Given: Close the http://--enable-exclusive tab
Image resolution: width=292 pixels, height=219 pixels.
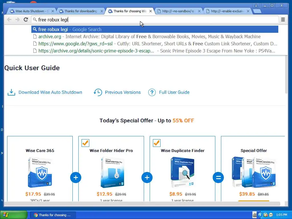Looking at the screenshot, I should [x=248, y=11].
